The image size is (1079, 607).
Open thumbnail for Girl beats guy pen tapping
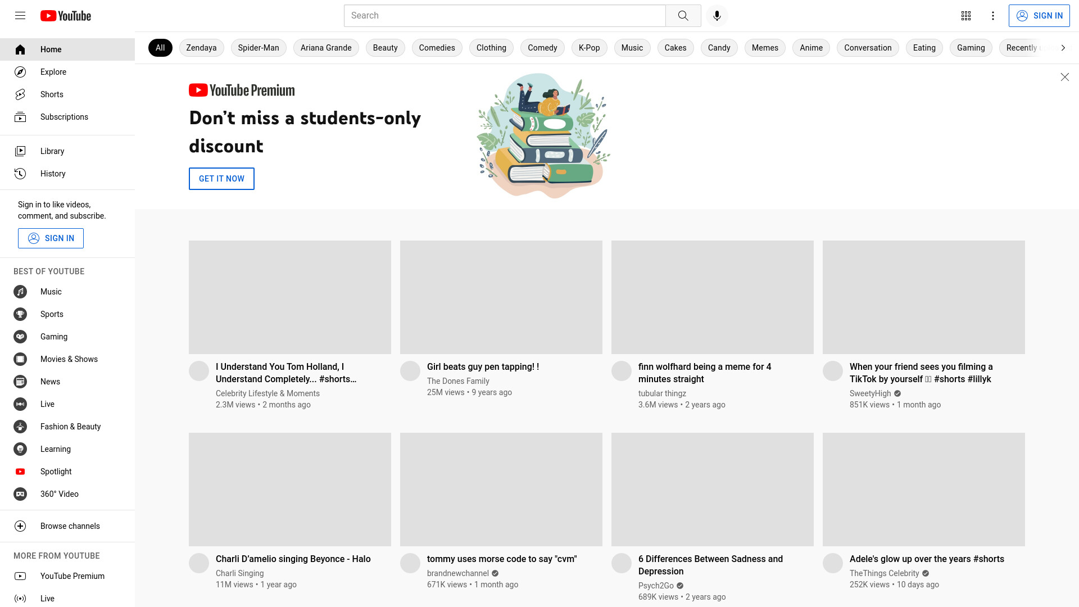point(501,297)
